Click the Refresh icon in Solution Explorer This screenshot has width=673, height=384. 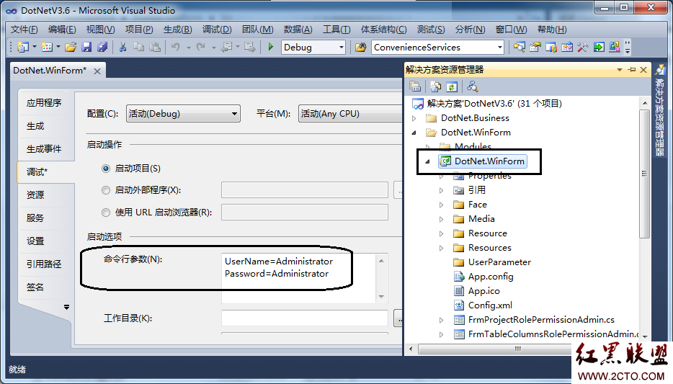[452, 86]
